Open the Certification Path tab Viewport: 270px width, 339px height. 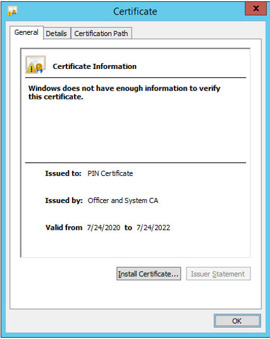click(x=101, y=34)
